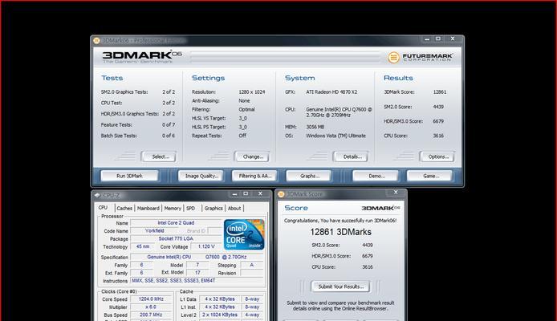Switch to the Graphics tab
Viewport: 557px width, 321px height.
coord(213,208)
